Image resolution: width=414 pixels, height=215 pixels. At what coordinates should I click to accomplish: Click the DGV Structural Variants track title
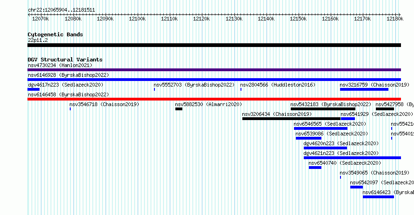click(x=65, y=60)
